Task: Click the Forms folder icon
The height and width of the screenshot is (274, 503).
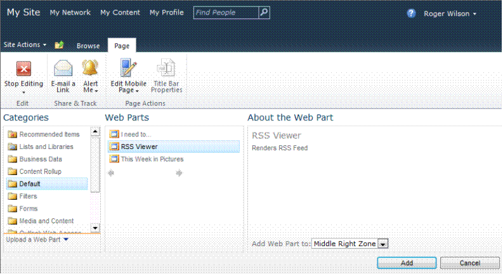Action: 13,209
